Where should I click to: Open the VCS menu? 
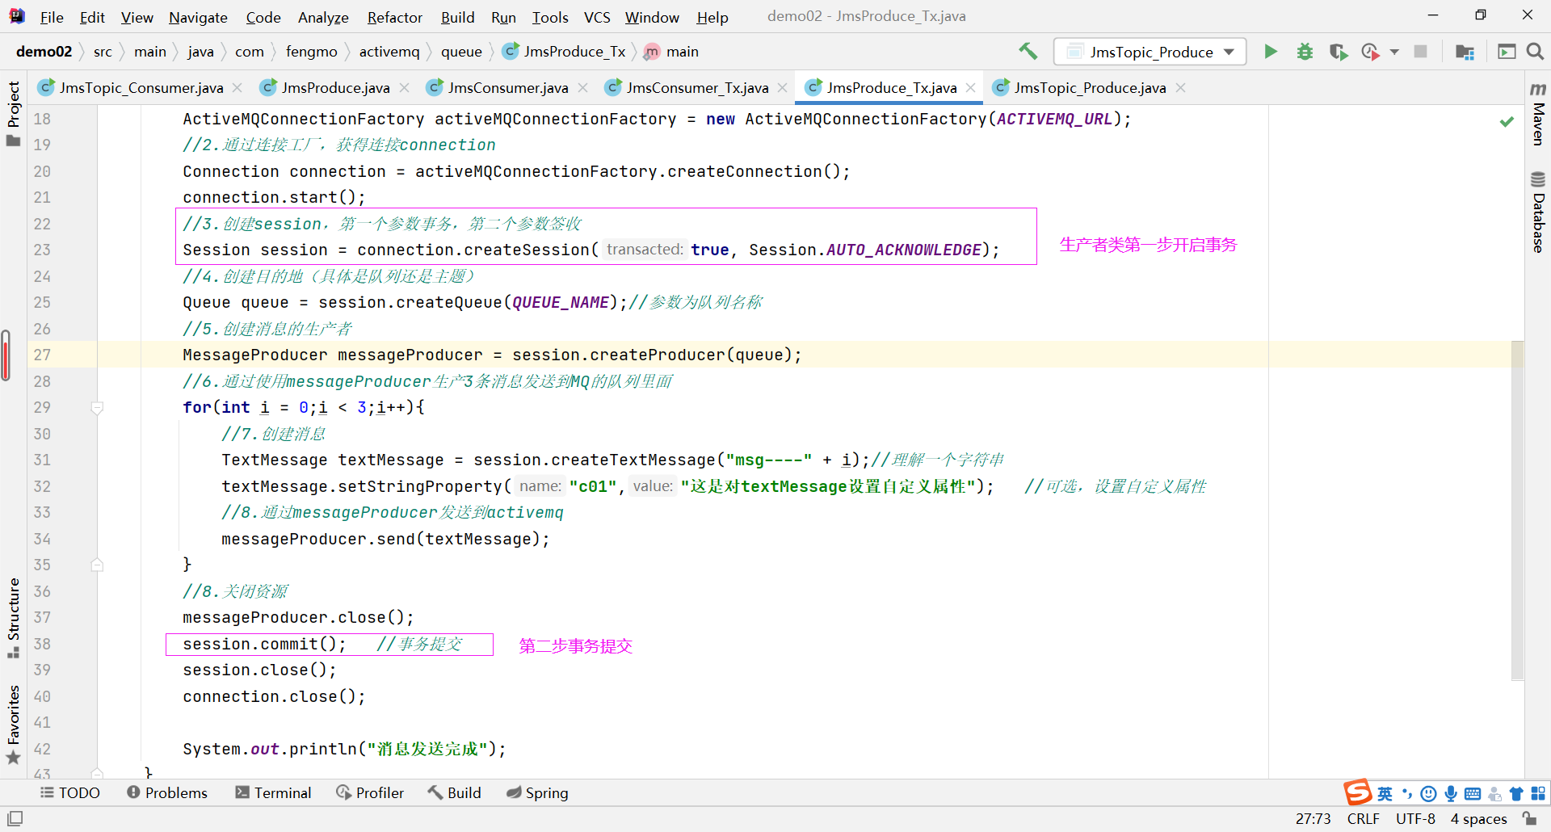pyautogui.click(x=597, y=17)
